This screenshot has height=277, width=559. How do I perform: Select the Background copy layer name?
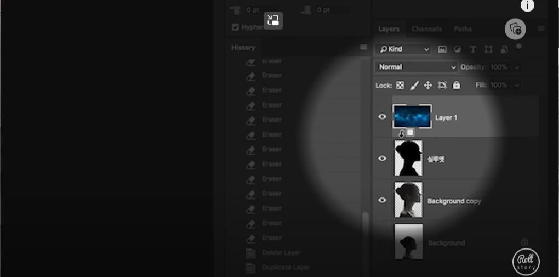(x=454, y=201)
